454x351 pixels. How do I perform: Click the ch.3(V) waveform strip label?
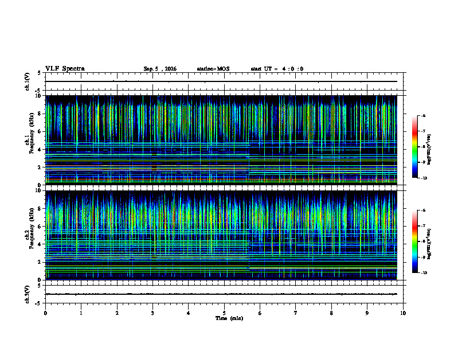[x=27, y=295]
